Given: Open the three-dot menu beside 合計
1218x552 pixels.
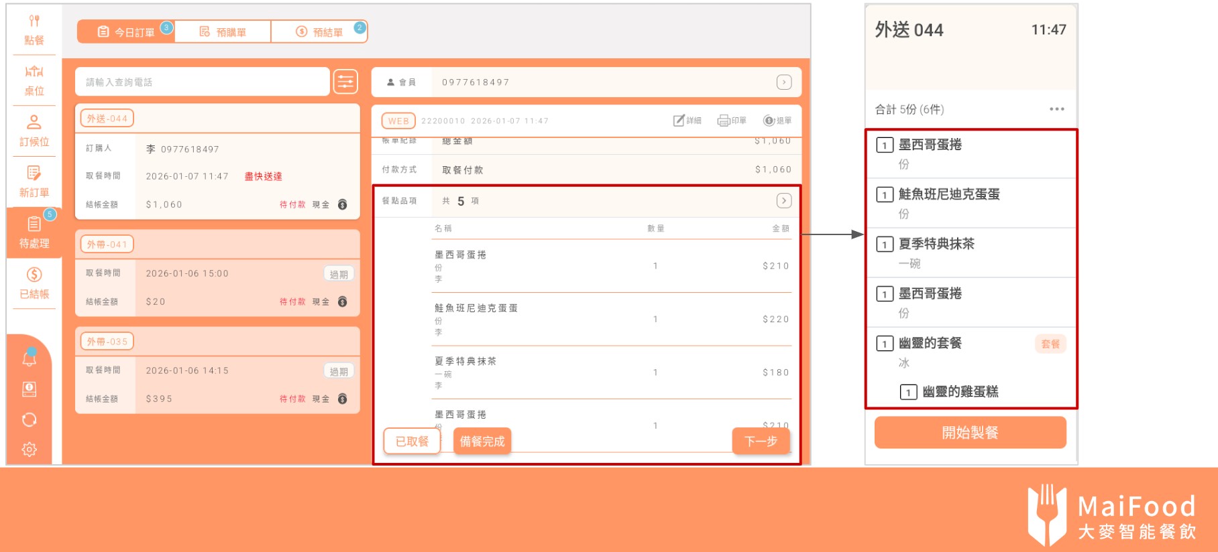Looking at the screenshot, I should coord(1056,109).
